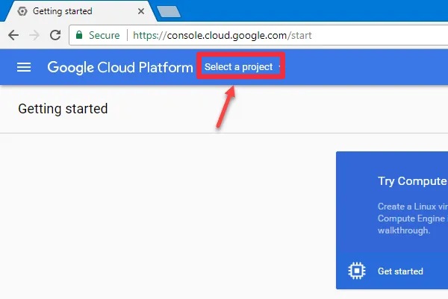448x299 pixels.
Task: Click the browser Back arrow
Action: click(x=13, y=35)
